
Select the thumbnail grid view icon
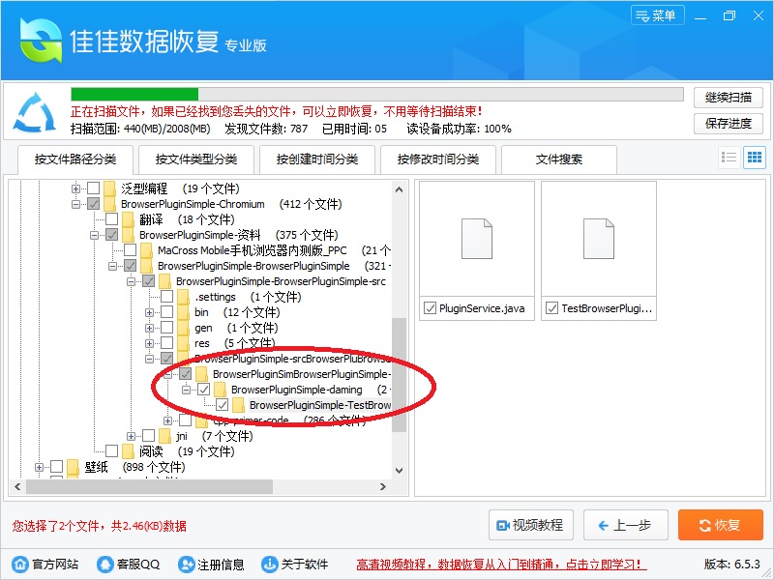(755, 158)
